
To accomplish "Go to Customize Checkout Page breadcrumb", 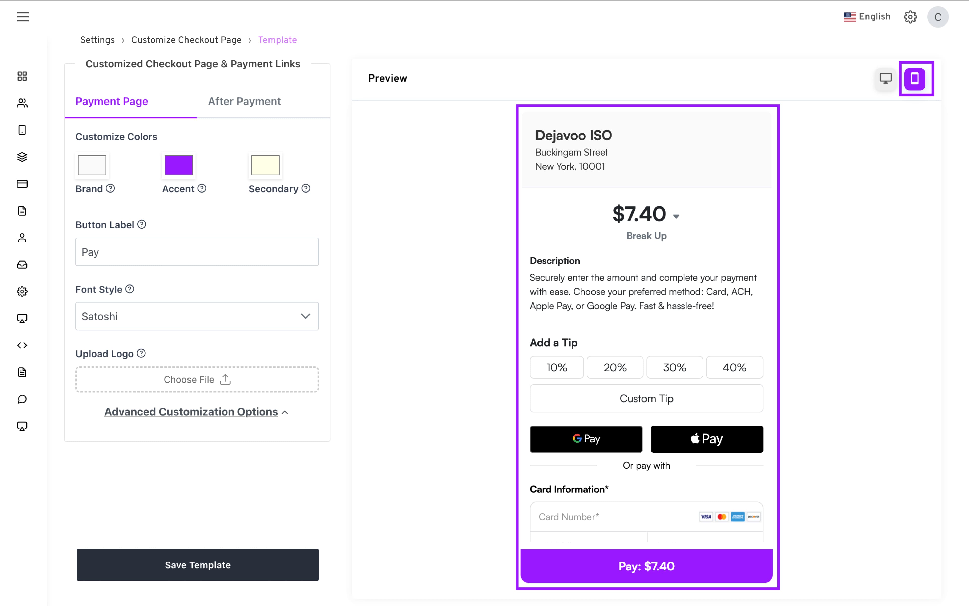I will click(186, 40).
